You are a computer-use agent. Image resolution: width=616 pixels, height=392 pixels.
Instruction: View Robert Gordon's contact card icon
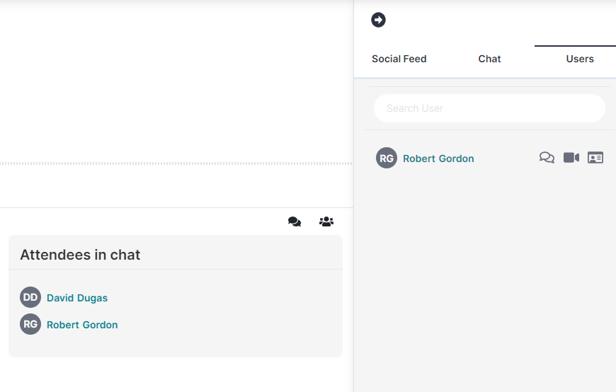point(595,158)
